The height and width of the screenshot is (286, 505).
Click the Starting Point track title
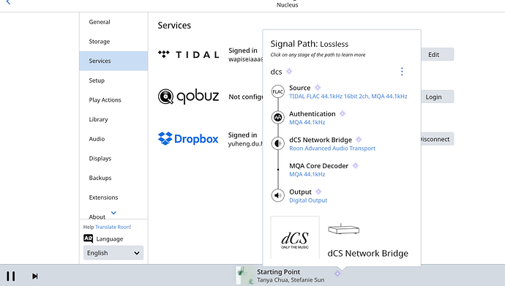pos(279,272)
